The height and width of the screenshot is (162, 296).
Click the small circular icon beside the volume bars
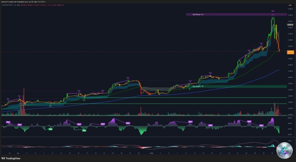pos(279,114)
